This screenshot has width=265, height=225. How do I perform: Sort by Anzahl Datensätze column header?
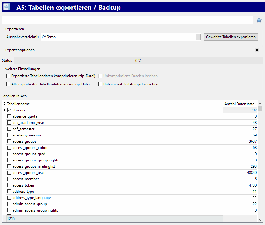(240, 104)
